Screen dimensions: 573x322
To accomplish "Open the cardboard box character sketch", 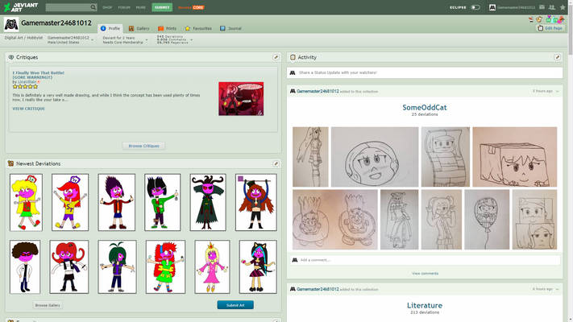I will coord(514,157).
